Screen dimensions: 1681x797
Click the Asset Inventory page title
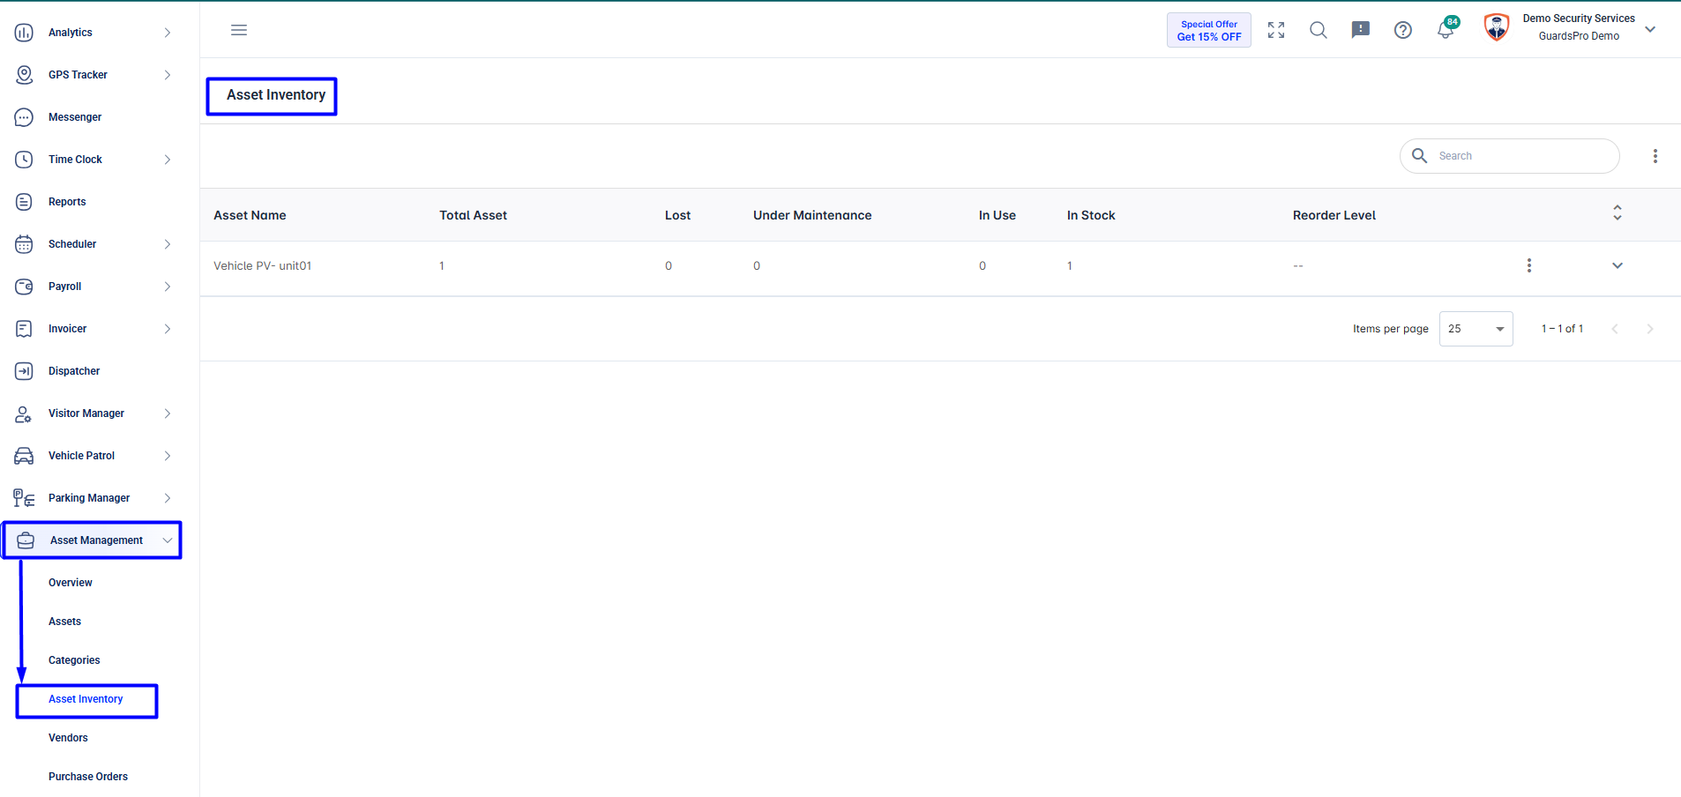[276, 95]
